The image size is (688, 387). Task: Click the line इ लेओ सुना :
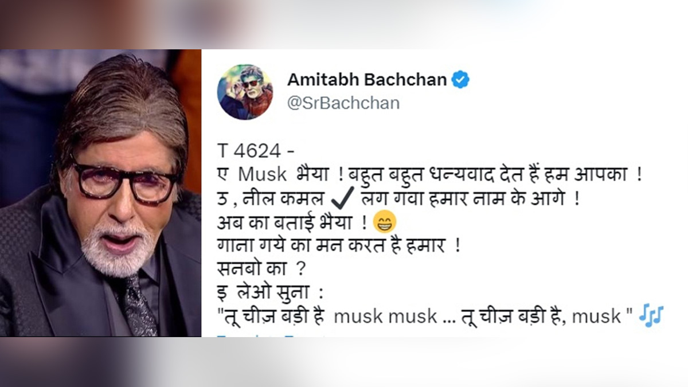pos(271,292)
